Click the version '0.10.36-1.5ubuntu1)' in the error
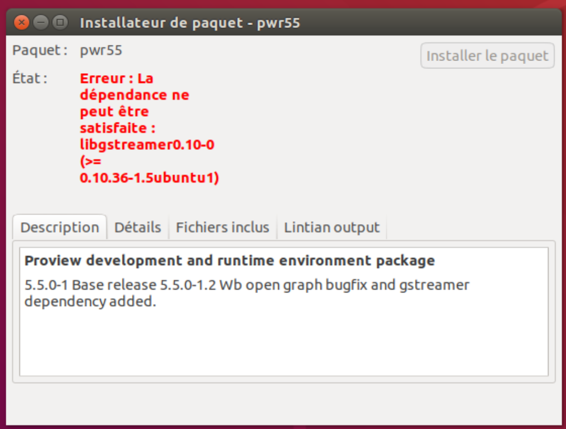Image resolution: width=566 pixels, height=429 pixels. 149,178
